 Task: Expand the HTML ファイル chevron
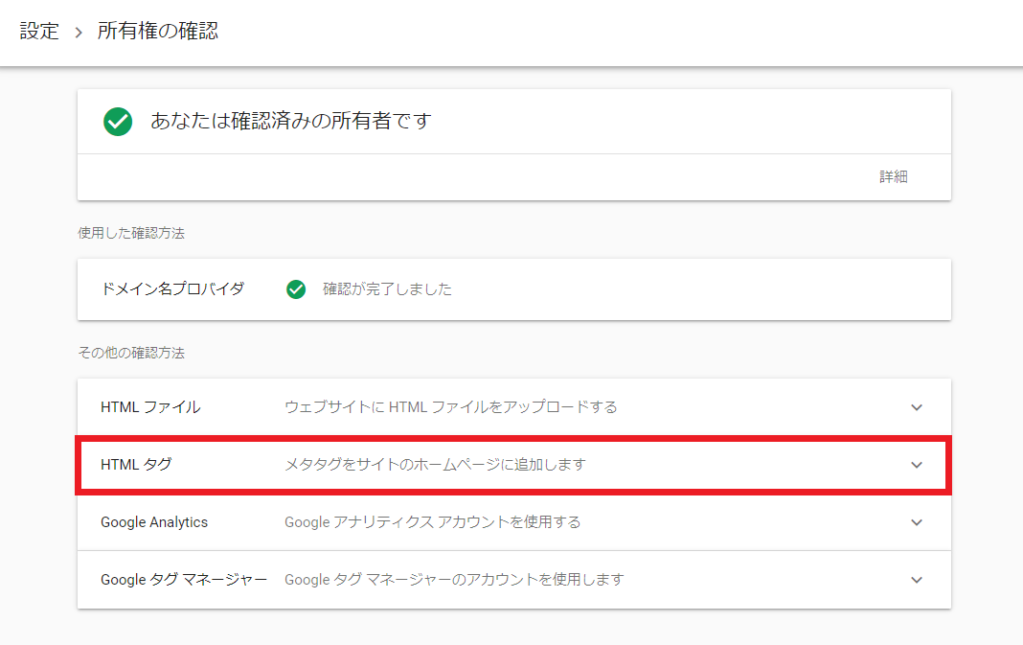point(917,407)
